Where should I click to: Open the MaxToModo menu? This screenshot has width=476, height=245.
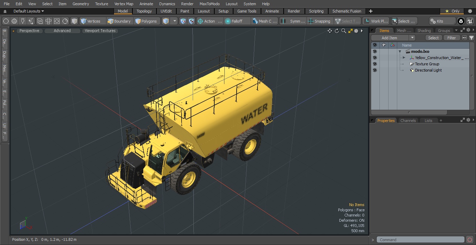coord(209,4)
